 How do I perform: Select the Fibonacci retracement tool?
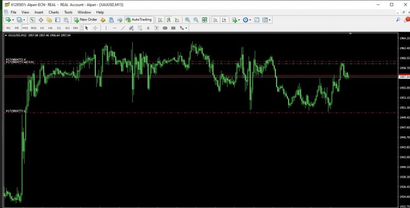[x=139, y=28]
